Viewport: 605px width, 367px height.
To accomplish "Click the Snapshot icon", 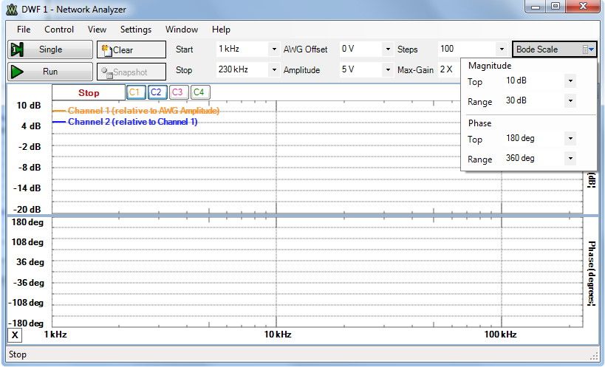I will pos(107,72).
